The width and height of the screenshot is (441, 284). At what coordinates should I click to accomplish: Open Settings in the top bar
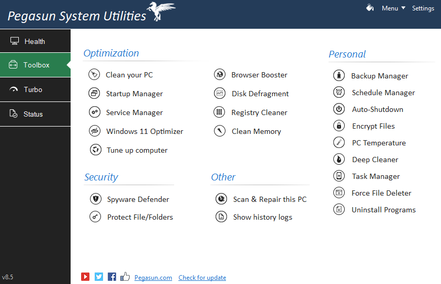(x=423, y=8)
